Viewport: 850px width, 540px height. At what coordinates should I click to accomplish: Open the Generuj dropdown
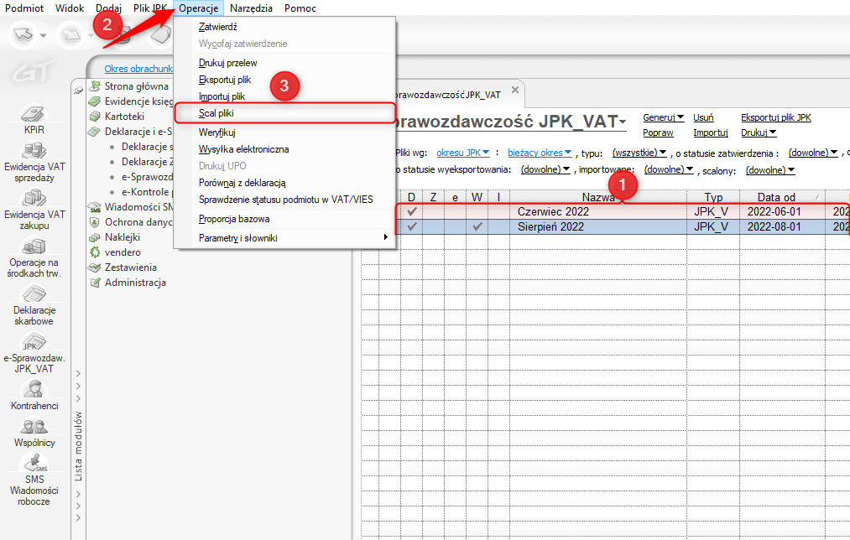[663, 117]
